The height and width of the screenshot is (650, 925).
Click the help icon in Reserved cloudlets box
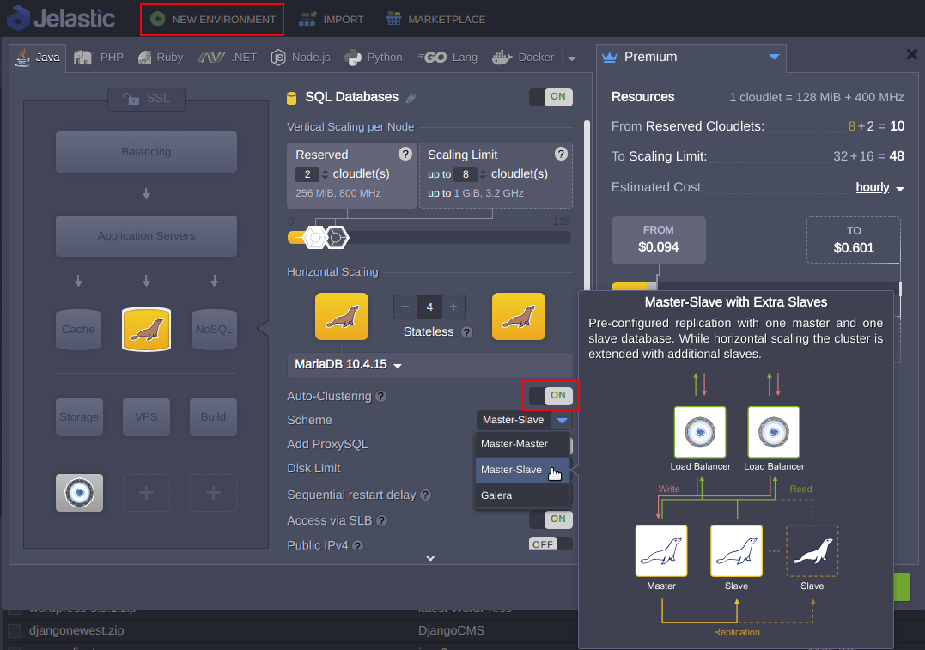tap(405, 155)
